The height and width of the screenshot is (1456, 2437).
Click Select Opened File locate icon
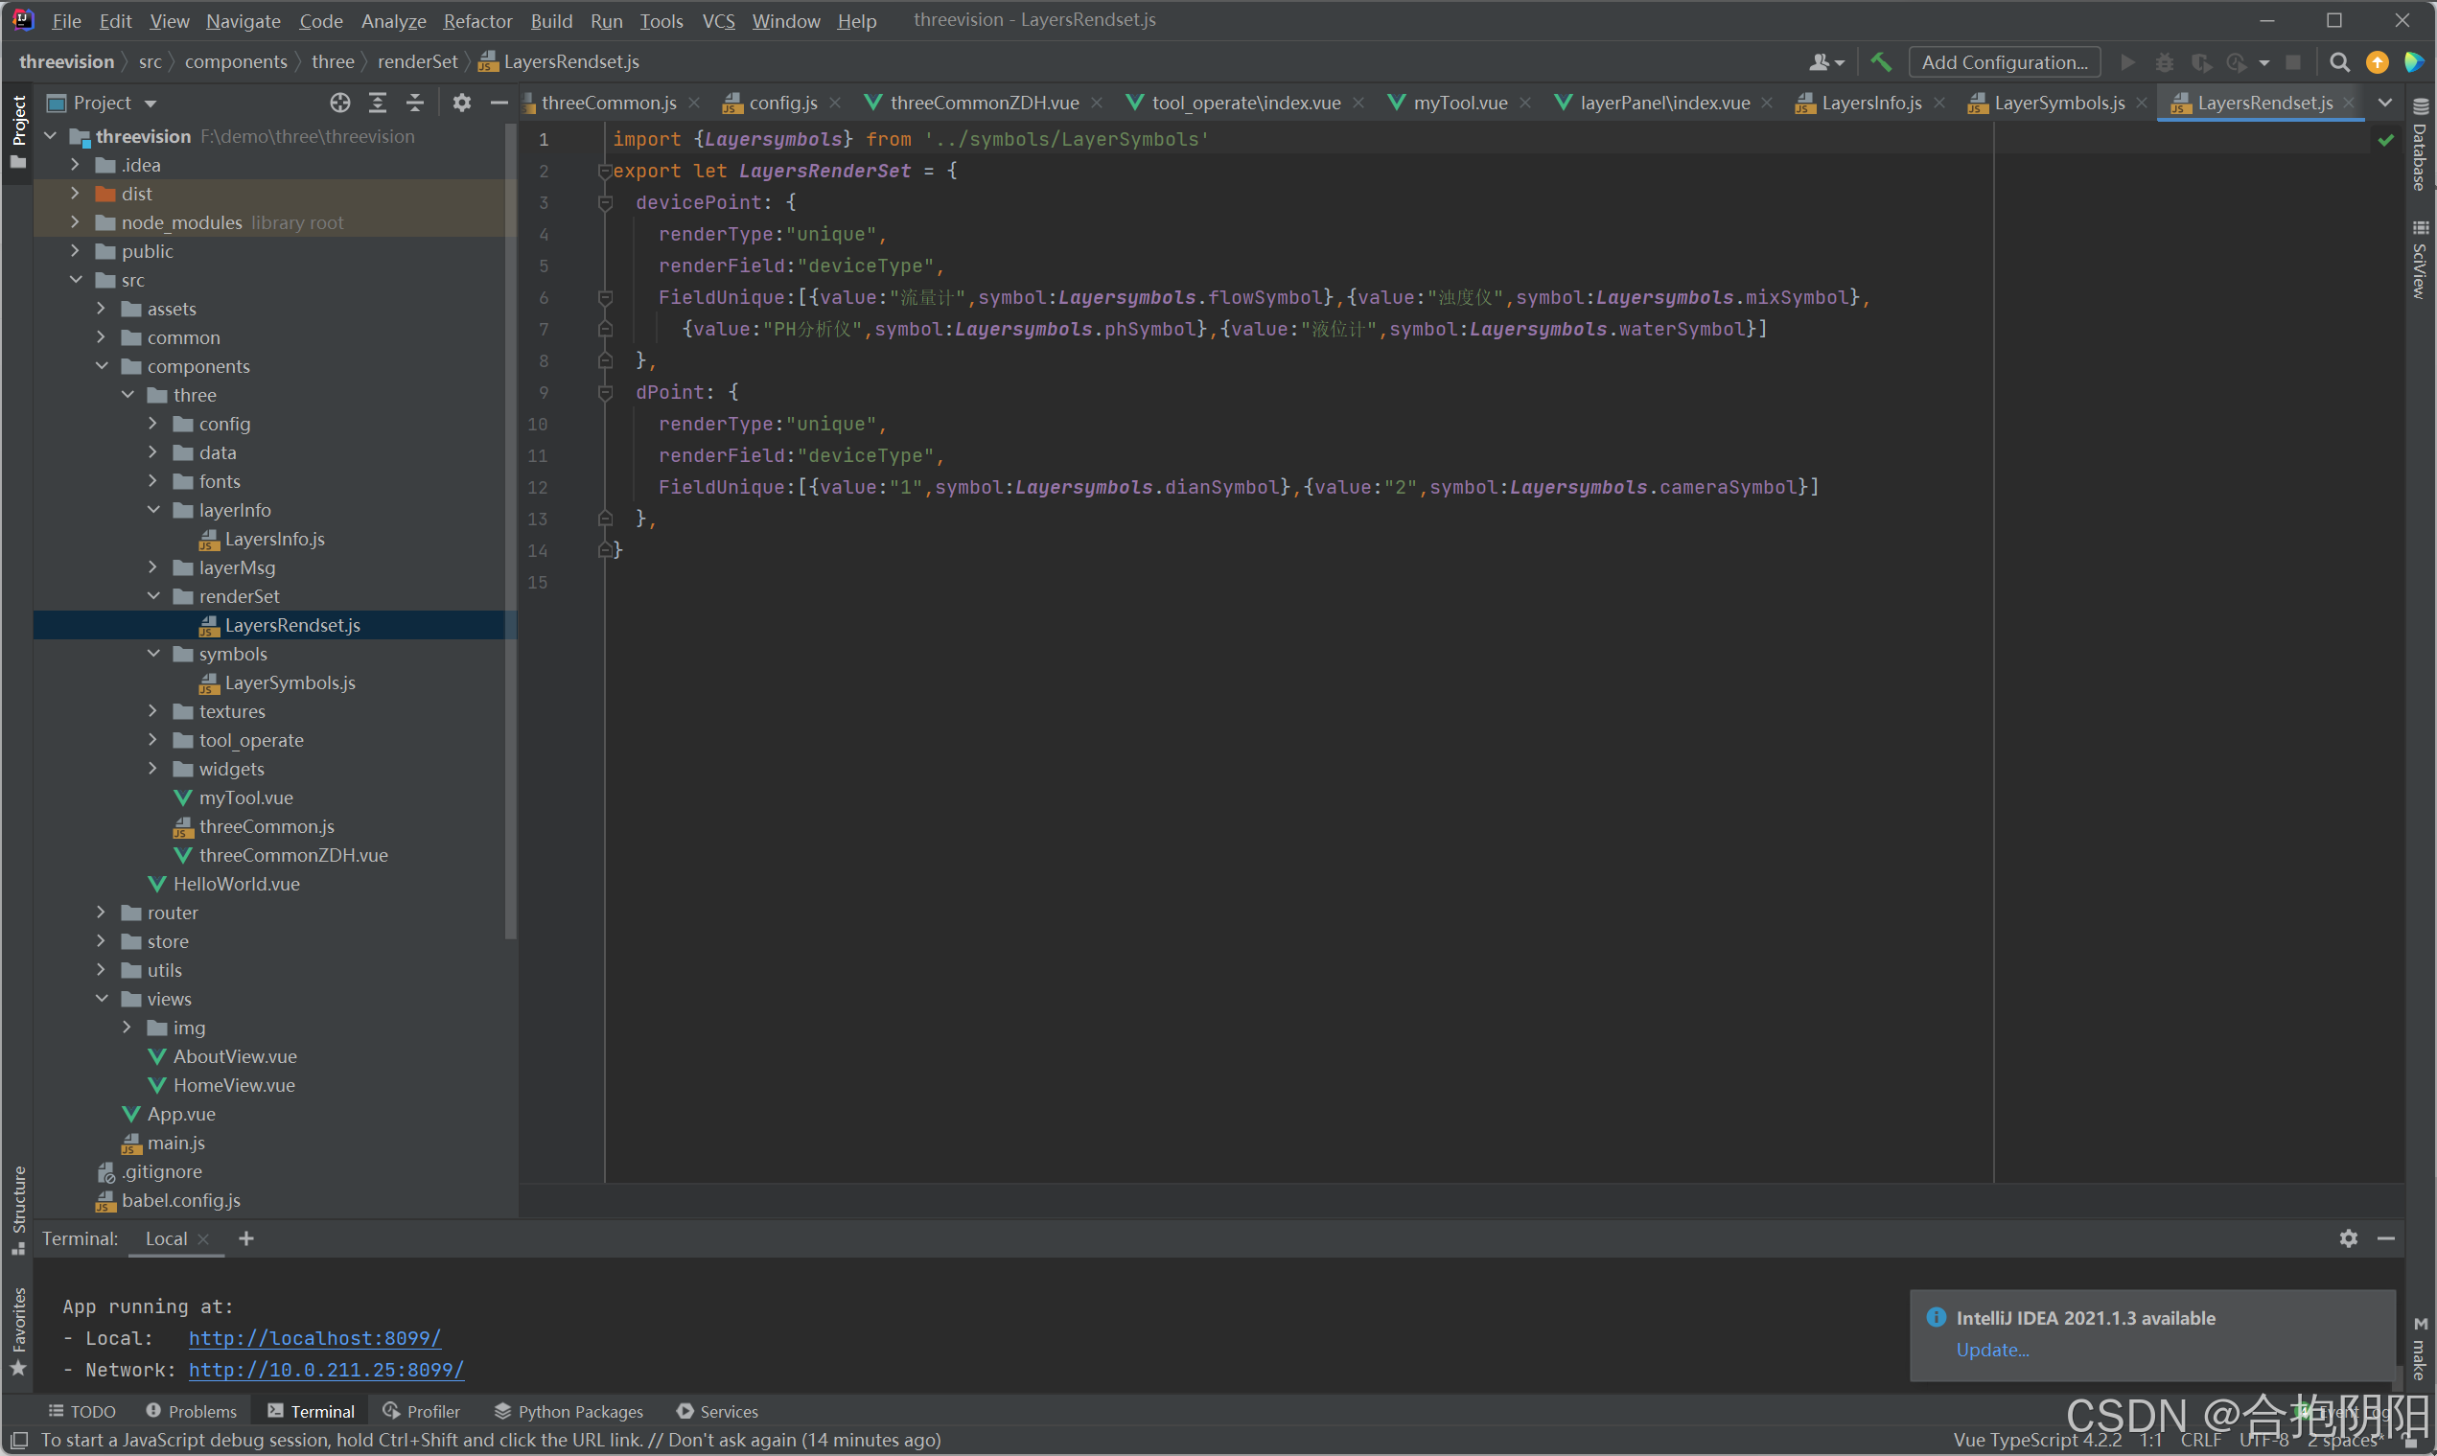339,102
